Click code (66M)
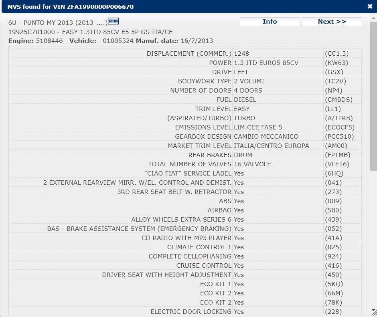Viewport: 377px width, 317px height. (334, 293)
